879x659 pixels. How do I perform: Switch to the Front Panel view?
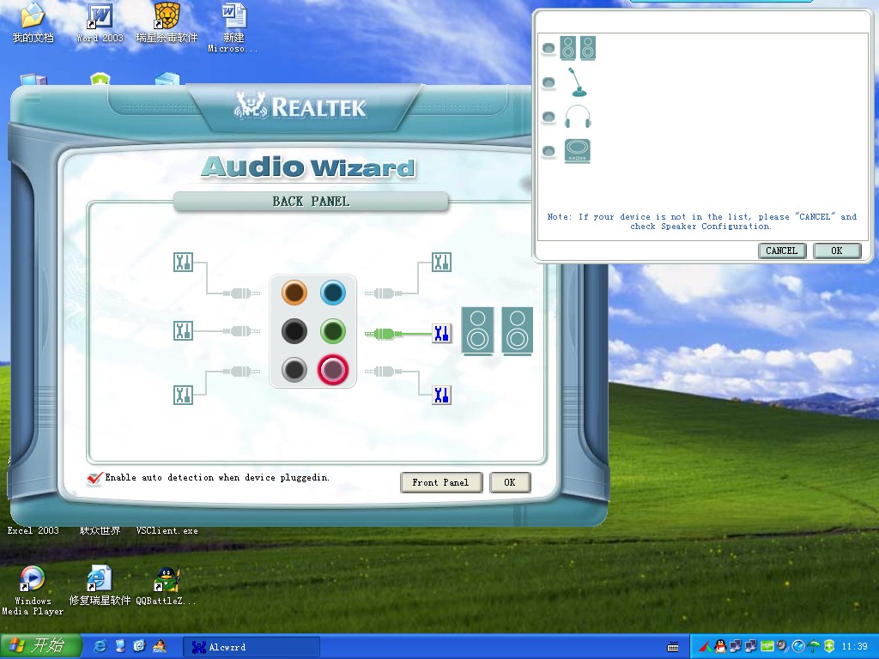[440, 482]
